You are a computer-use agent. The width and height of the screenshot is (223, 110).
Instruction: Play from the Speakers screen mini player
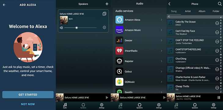[107, 98]
